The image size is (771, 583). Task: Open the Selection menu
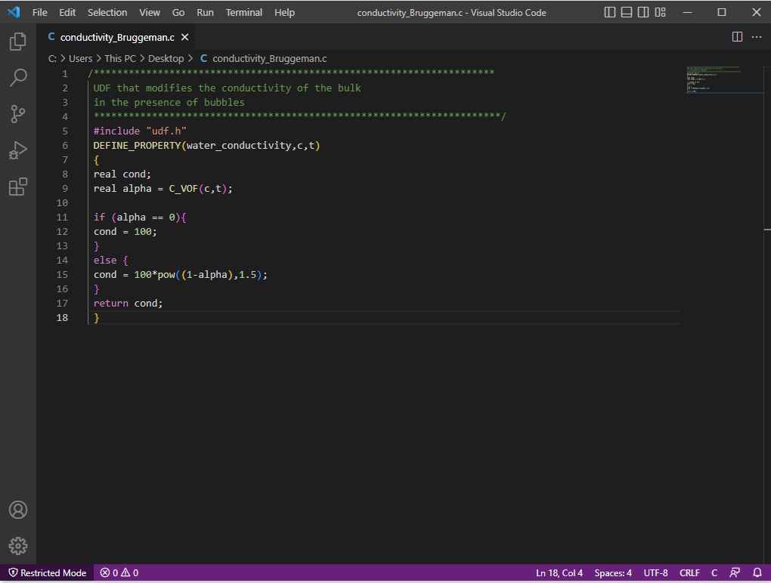click(x=107, y=12)
